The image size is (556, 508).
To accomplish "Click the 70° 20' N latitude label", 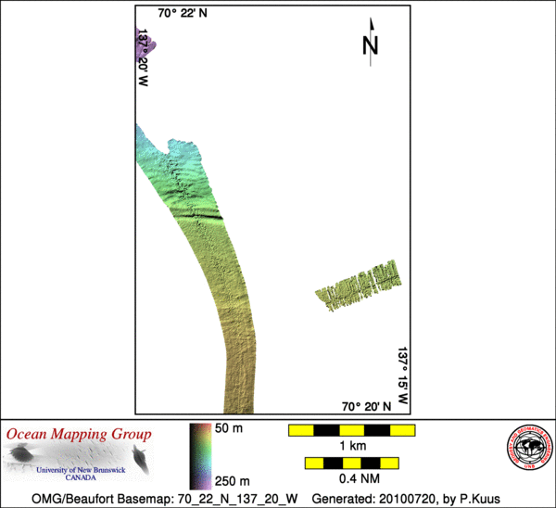I will pyautogui.click(x=368, y=406).
